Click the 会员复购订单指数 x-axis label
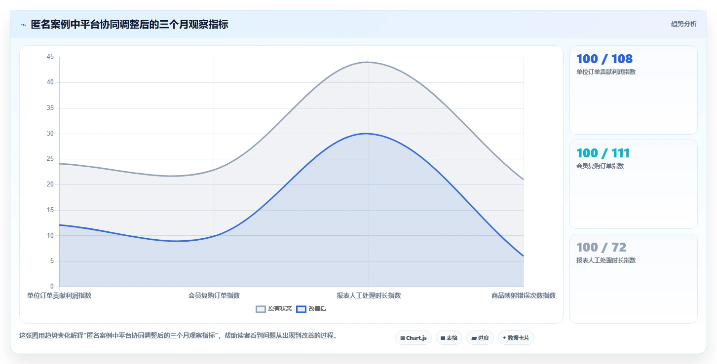The width and height of the screenshot is (717, 364). coord(214,296)
